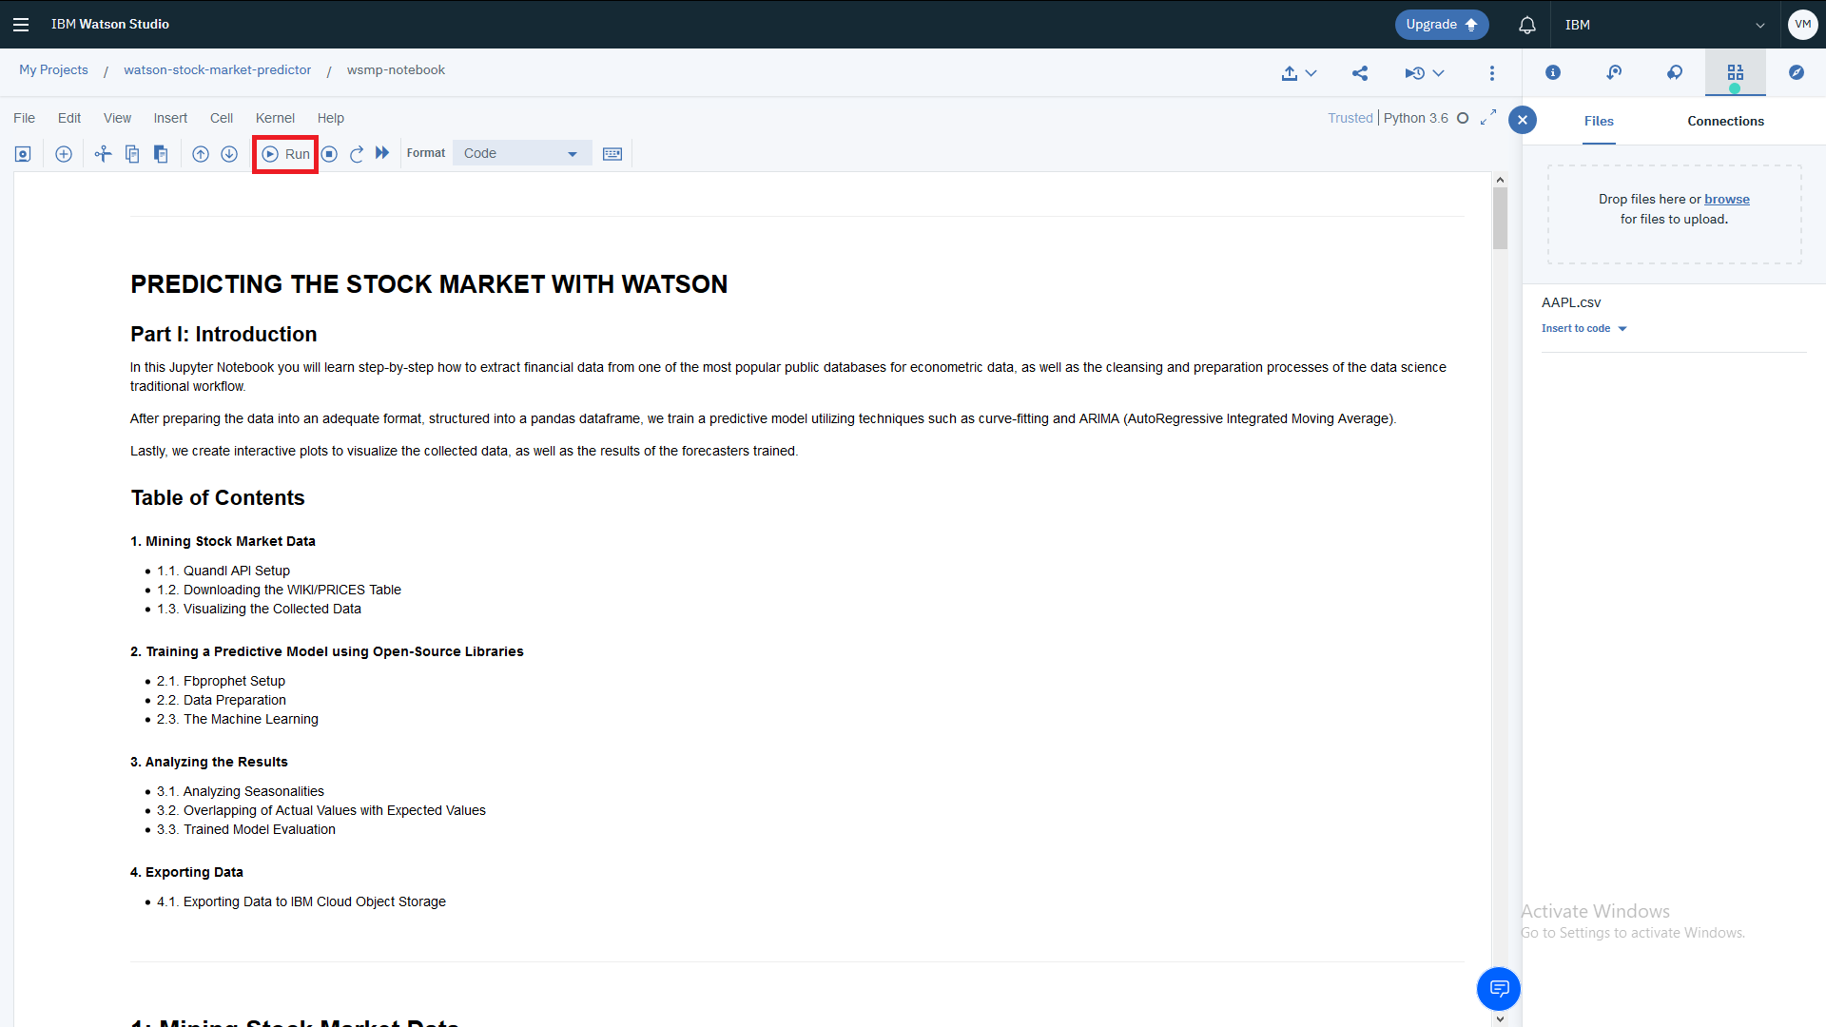
Task: Open the Format cell type dropdown
Action: pyautogui.click(x=521, y=153)
